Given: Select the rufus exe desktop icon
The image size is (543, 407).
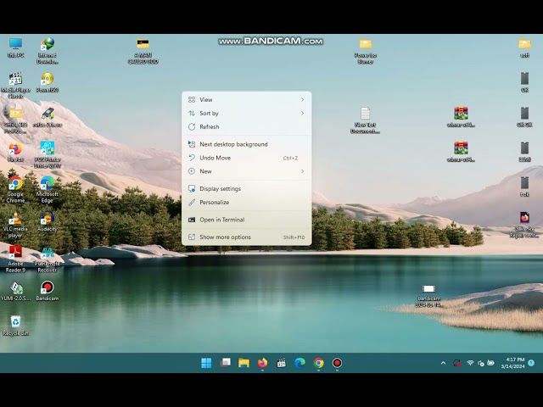Looking at the screenshot, I should pos(48,117).
